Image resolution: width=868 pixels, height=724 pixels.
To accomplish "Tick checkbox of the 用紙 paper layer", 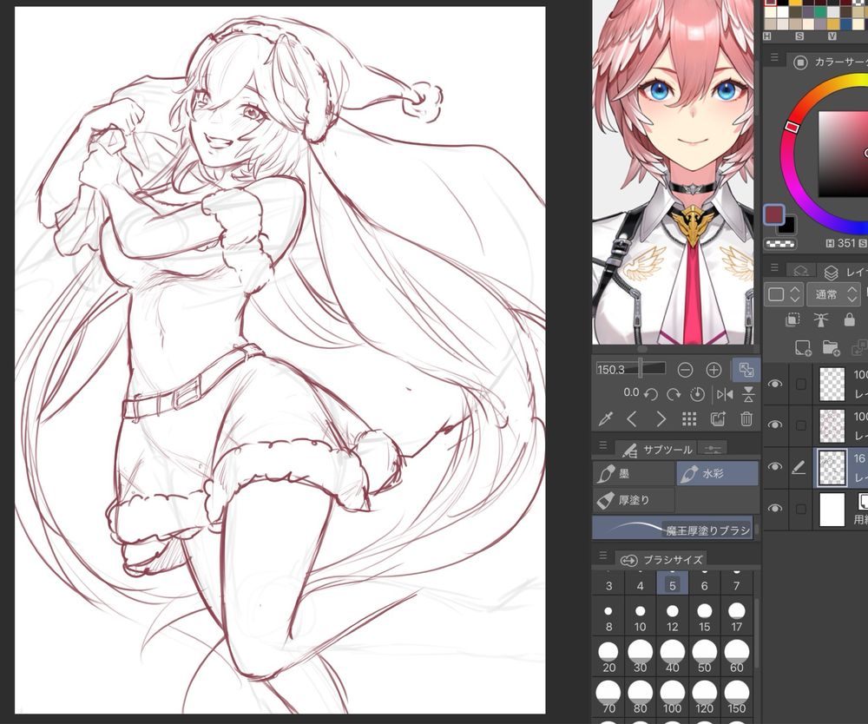I will [x=800, y=508].
